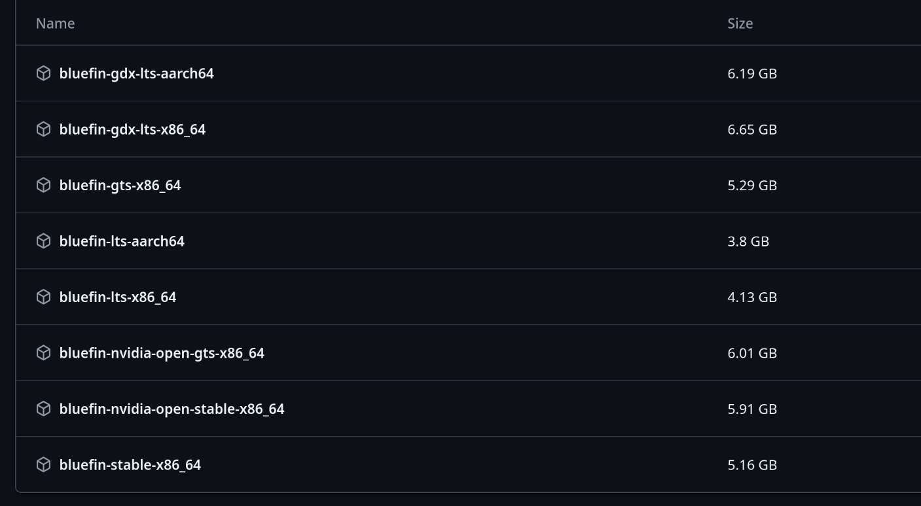This screenshot has height=506, width=921.
Task: Click package icon beside bluefin-gdx-lts-x86_64
Action: click(43, 129)
